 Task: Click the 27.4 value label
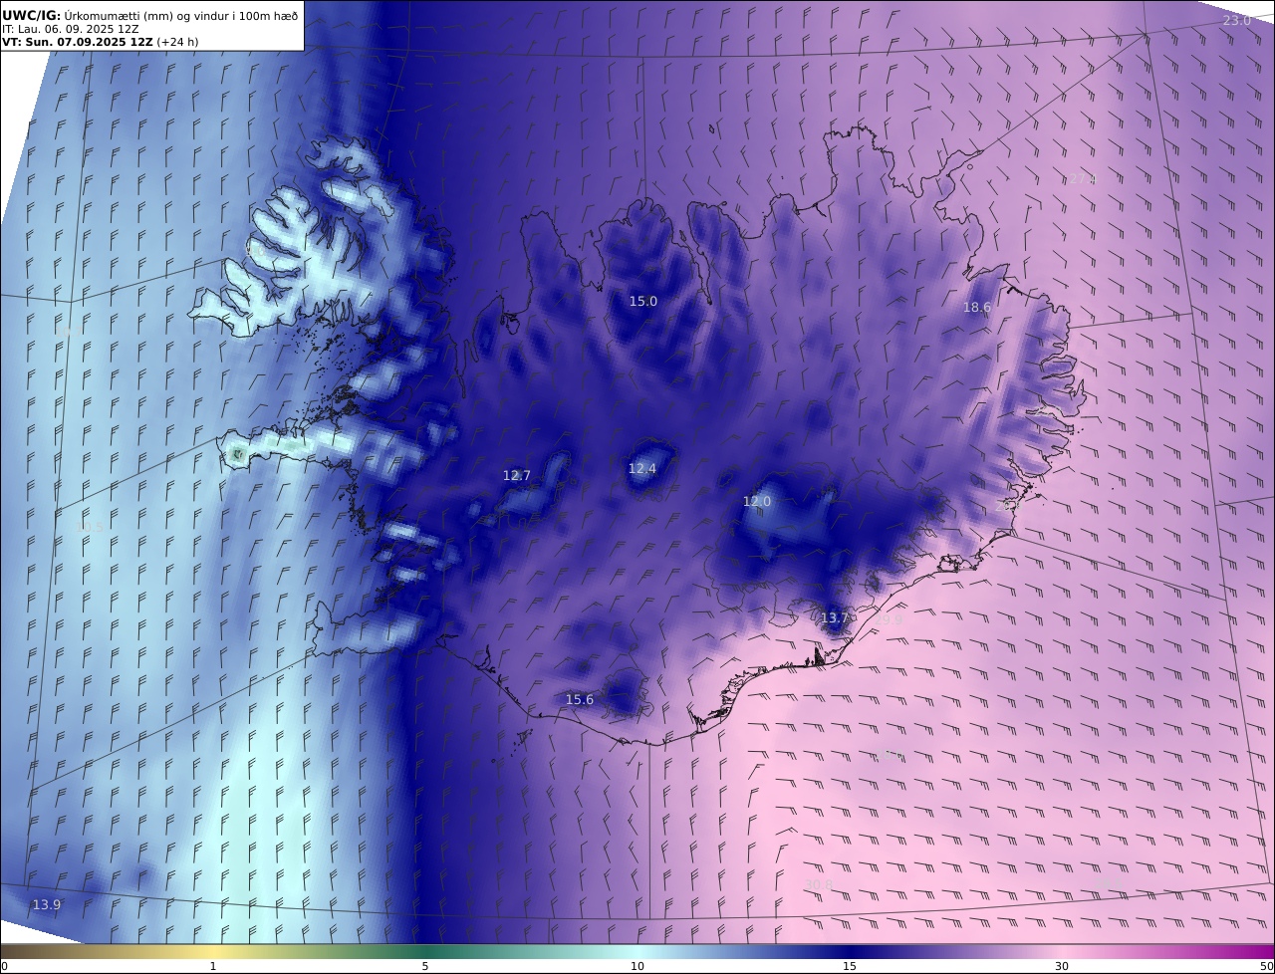tap(1083, 179)
